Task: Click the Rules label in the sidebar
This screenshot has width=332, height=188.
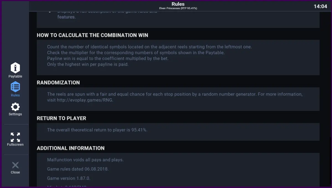Action: [15, 95]
